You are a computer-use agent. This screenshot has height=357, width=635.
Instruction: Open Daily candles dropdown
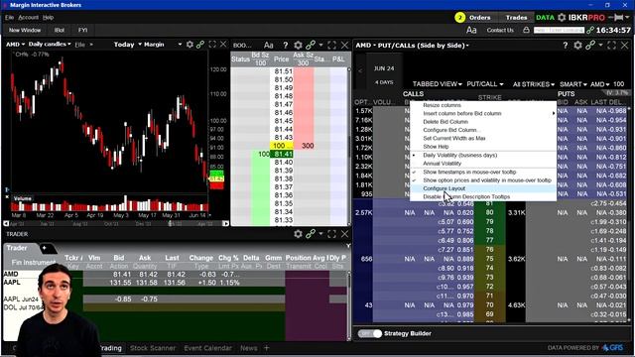tap(50, 44)
